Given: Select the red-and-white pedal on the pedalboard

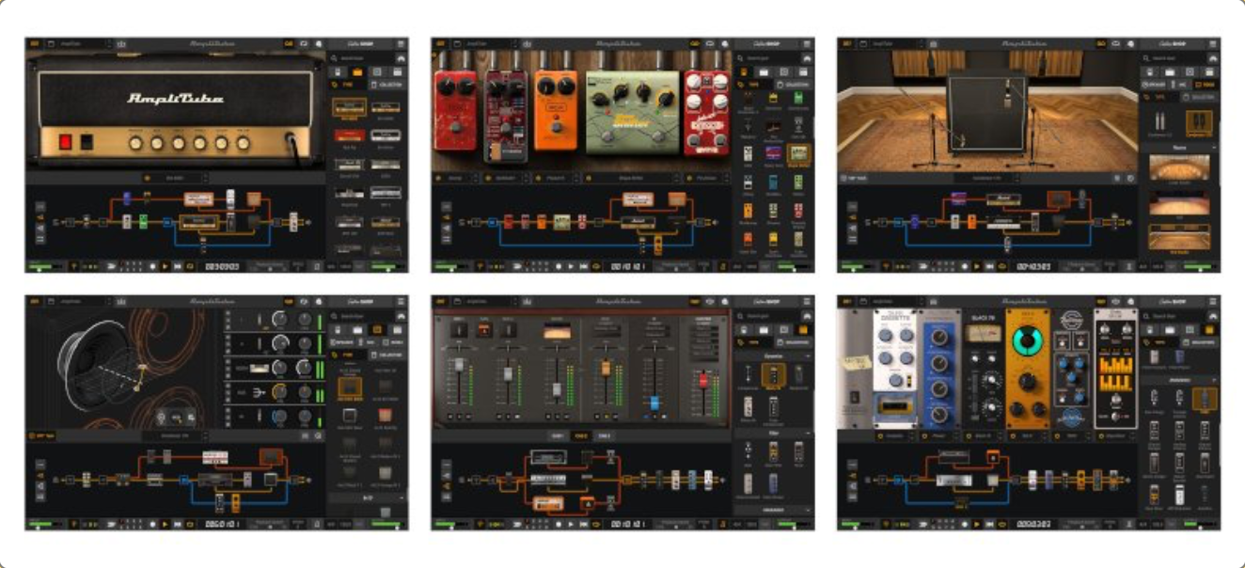Looking at the screenshot, I should click(709, 112).
